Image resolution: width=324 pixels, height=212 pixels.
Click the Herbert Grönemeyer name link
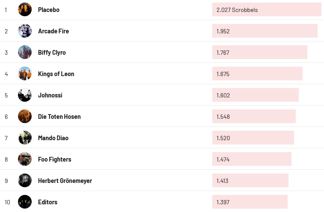click(65, 181)
